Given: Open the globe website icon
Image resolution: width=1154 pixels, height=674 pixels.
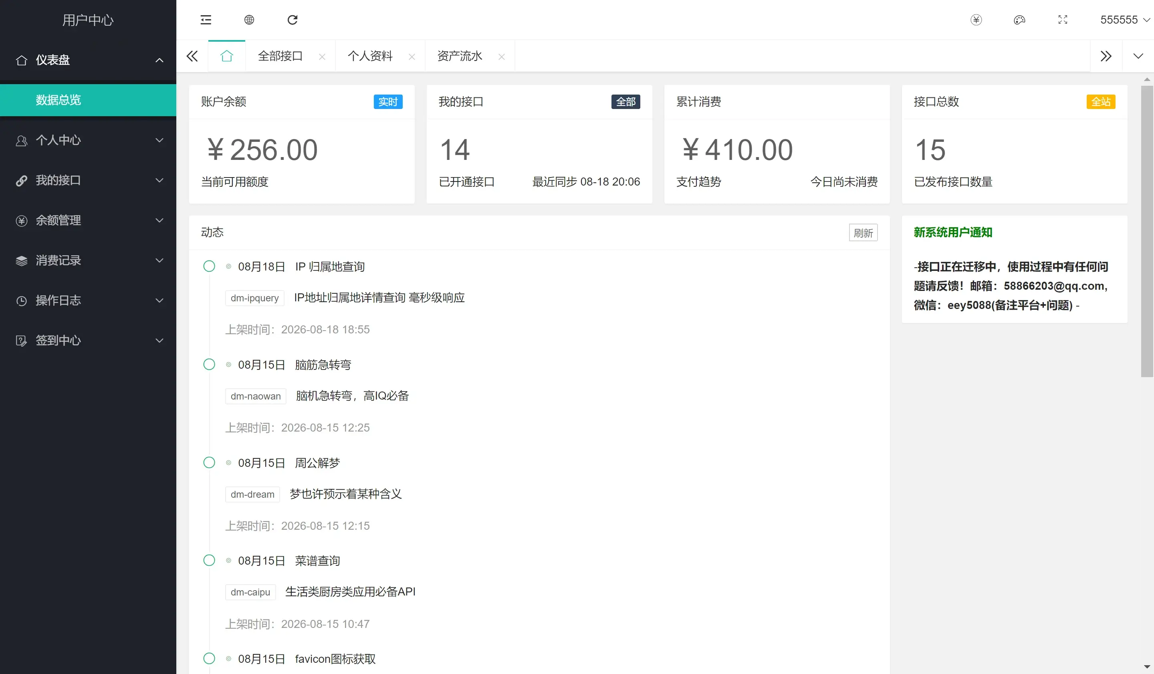Looking at the screenshot, I should pyautogui.click(x=249, y=20).
